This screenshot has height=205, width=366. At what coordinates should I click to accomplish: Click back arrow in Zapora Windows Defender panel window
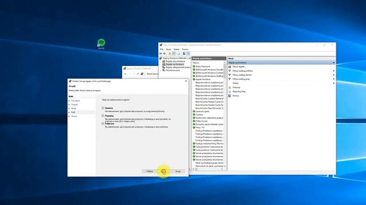[x=125, y=74]
